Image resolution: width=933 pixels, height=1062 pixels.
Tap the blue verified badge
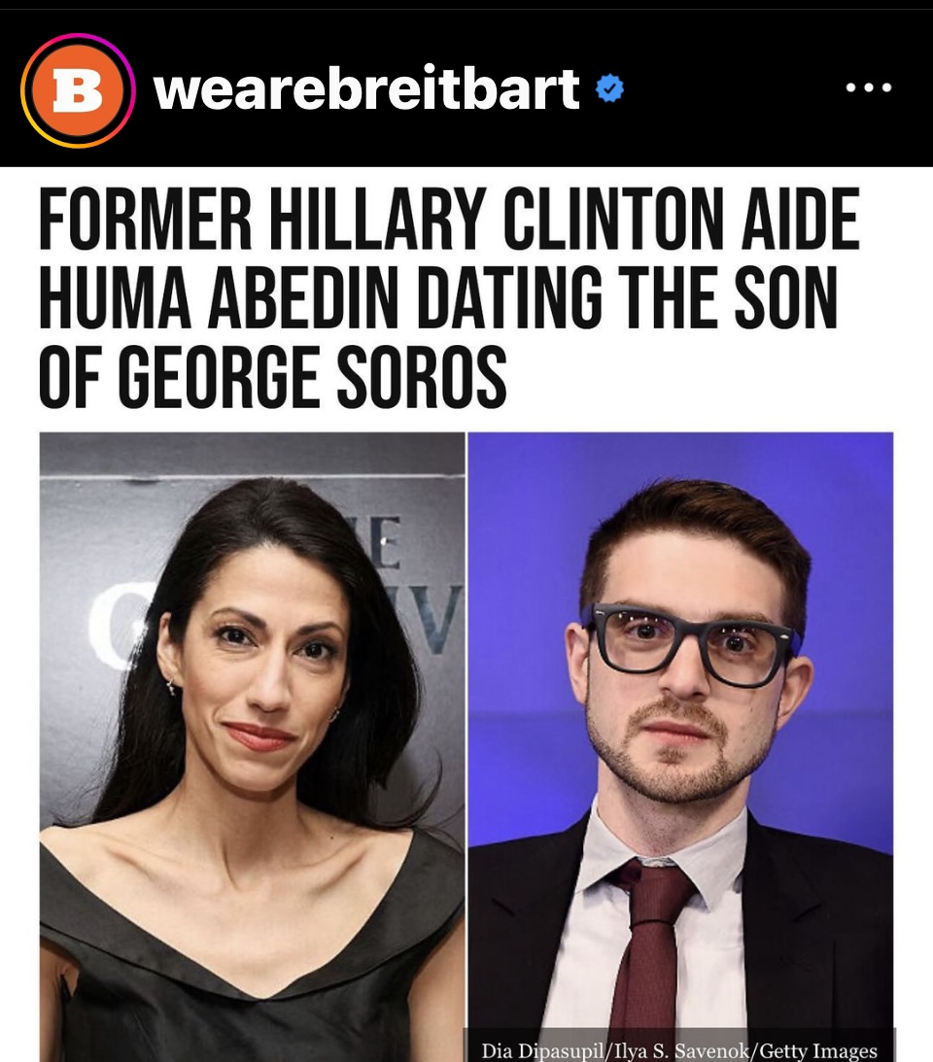(609, 88)
